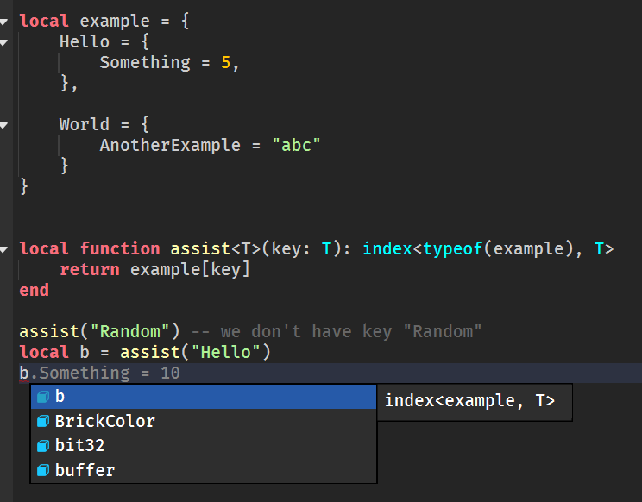Select 'b' autocomplete suggestion
This screenshot has width=642, height=502.
(x=204, y=397)
